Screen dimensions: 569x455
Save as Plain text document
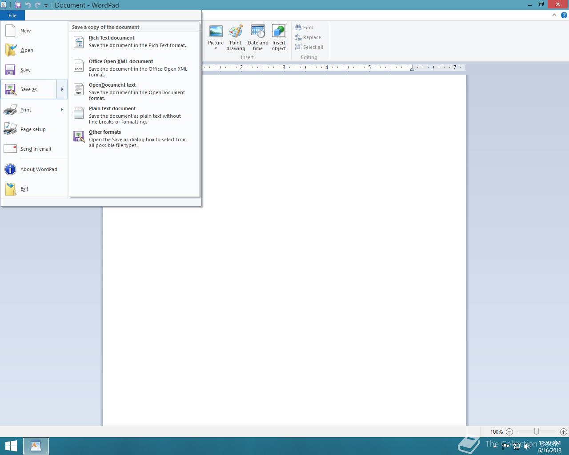click(134, 115)
